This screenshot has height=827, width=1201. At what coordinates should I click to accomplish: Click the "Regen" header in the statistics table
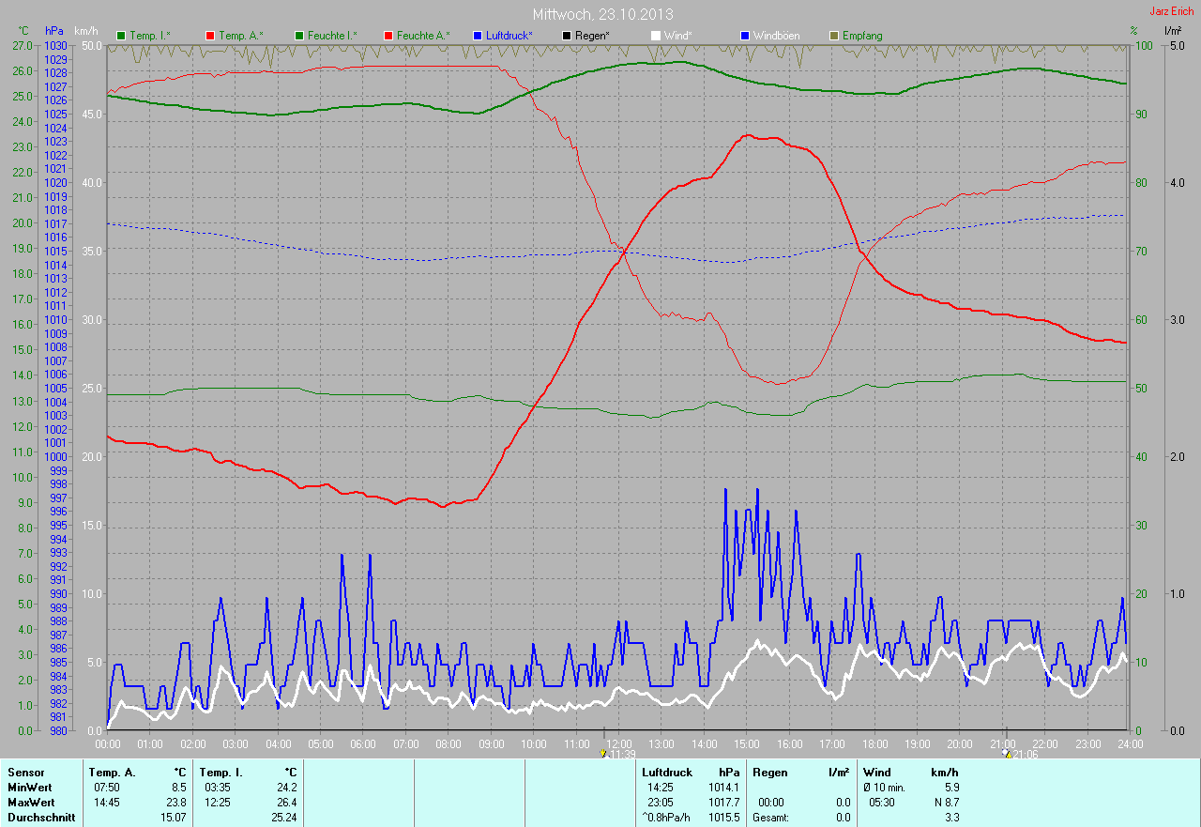click(769, 773)
